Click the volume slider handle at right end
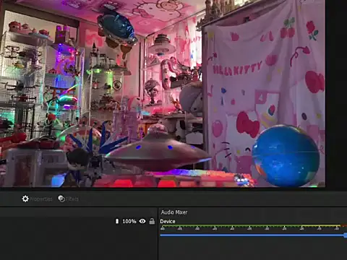Viewport: 347px width, 260px height. click(x=346, y=235)
